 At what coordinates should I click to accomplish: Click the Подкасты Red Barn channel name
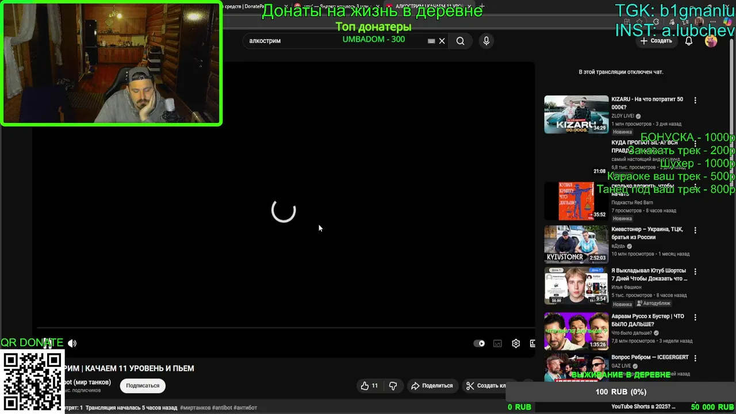(x=632, y=202)
